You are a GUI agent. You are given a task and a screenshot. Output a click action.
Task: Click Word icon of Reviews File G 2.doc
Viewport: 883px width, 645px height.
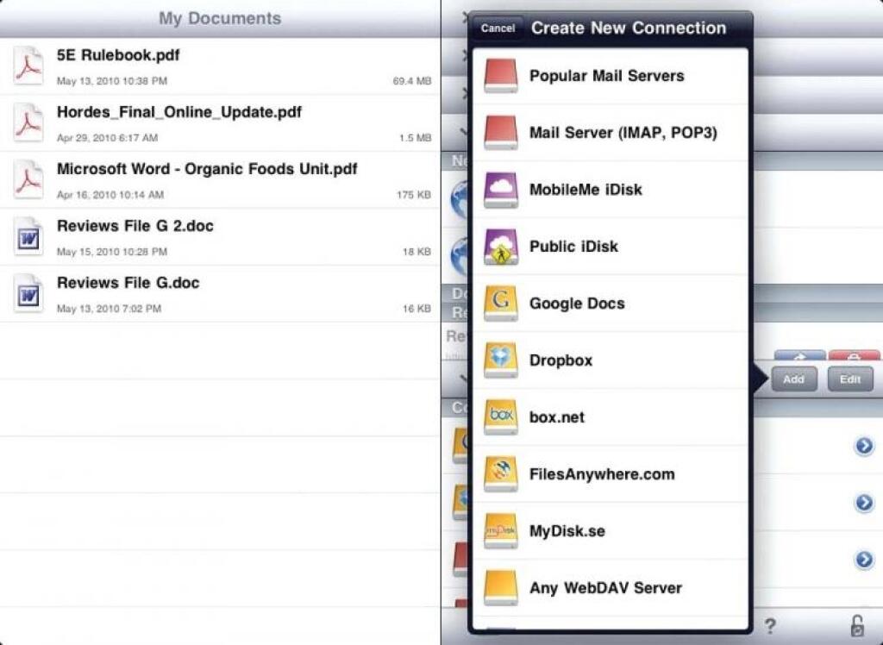28,237
